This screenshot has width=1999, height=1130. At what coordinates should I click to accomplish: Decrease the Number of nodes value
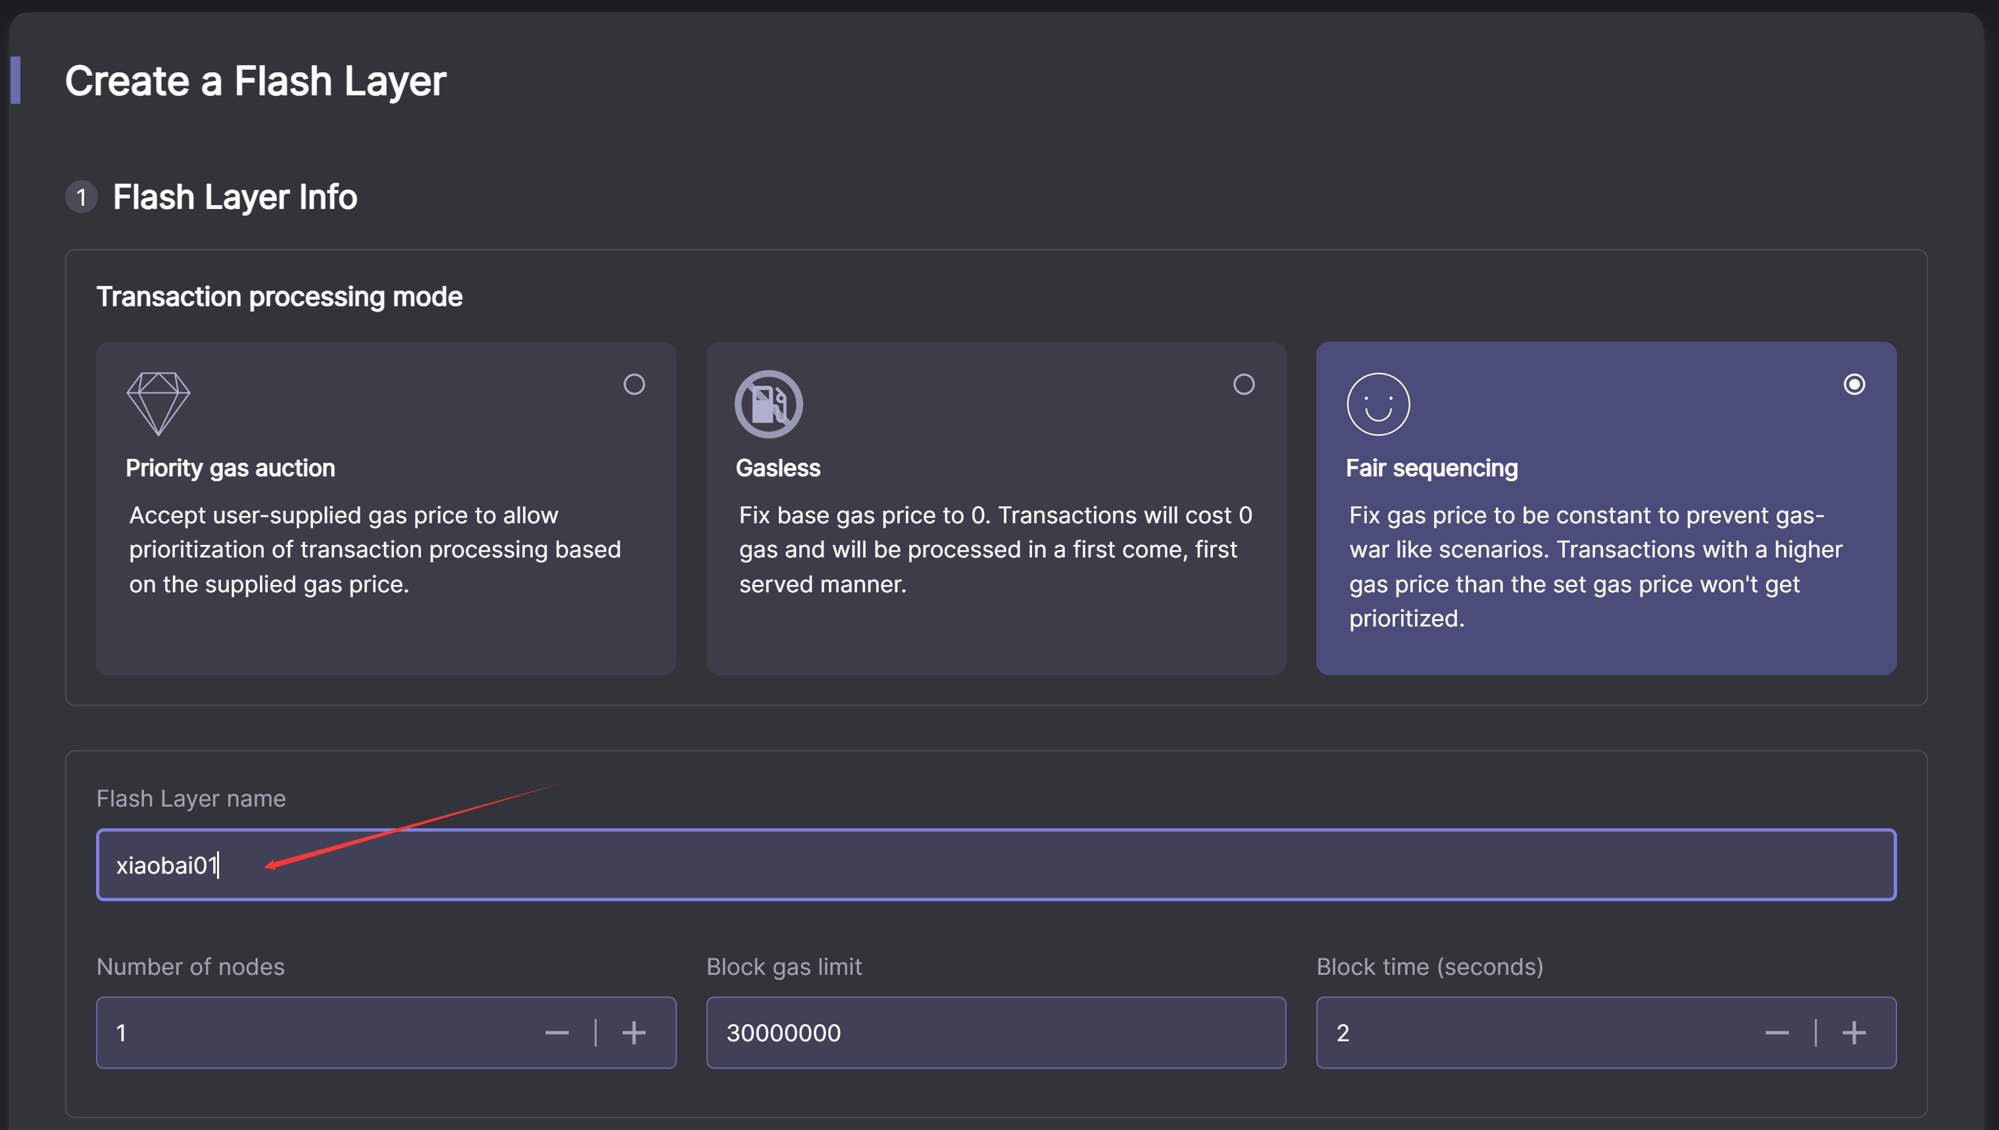[x=557, y=1032]
